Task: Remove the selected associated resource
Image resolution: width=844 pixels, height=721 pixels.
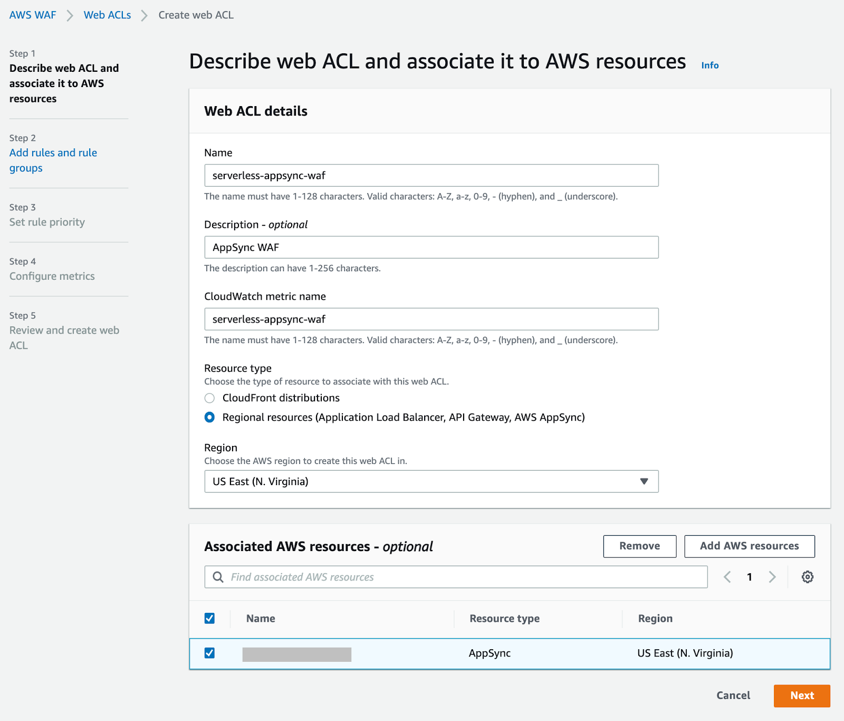Action: pyautogui.click(x=639, y=546)
